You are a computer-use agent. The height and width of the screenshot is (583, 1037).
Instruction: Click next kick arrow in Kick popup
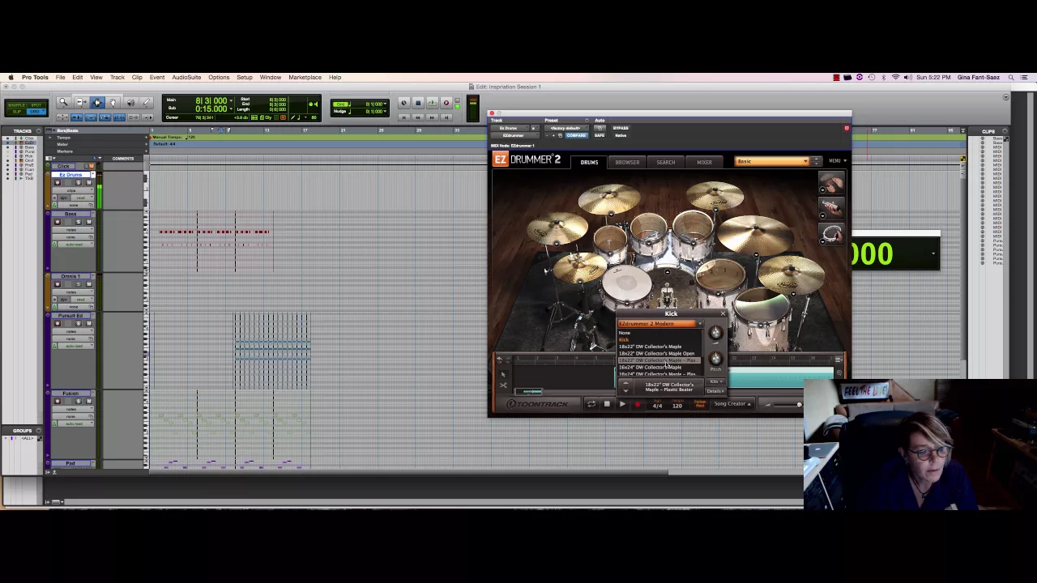625,391
